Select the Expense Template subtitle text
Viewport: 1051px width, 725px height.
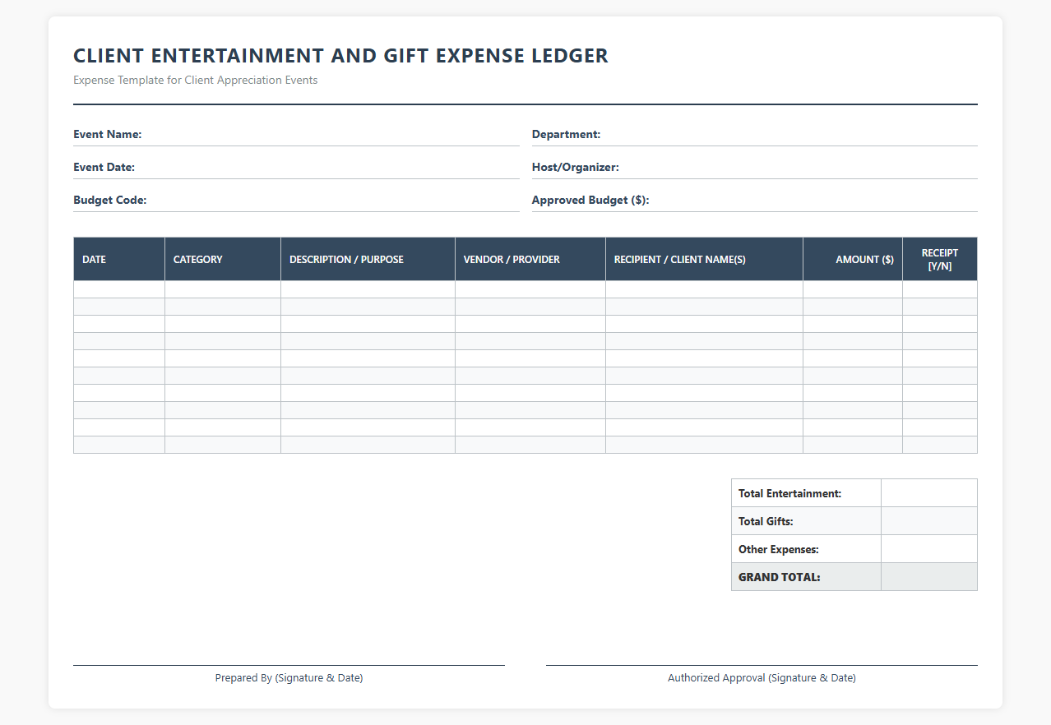pos(195,81)
